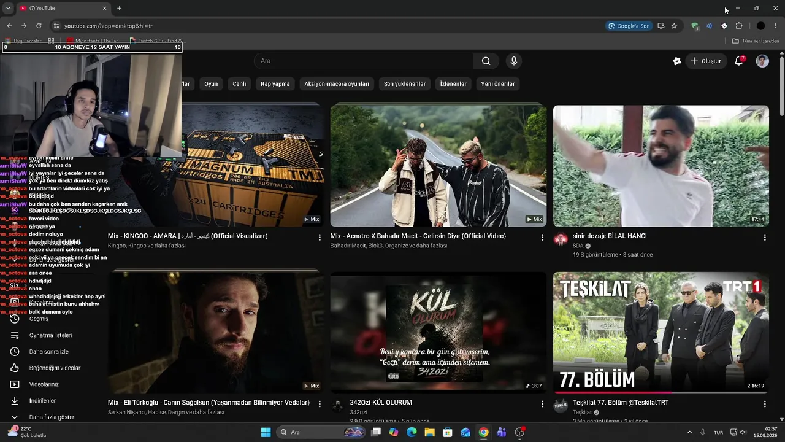The height and width of the screenshot is (442, 785).
Task: Open Microsoft Store from the taskbar
Action: tap(448, 432)
